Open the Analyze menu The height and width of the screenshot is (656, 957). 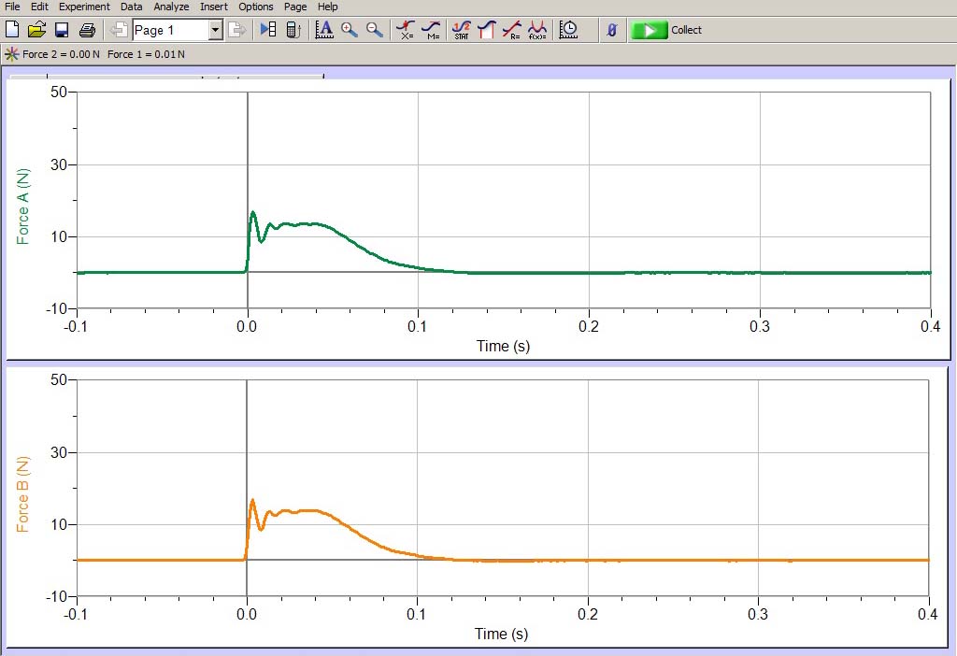click(x=171, y=7)
